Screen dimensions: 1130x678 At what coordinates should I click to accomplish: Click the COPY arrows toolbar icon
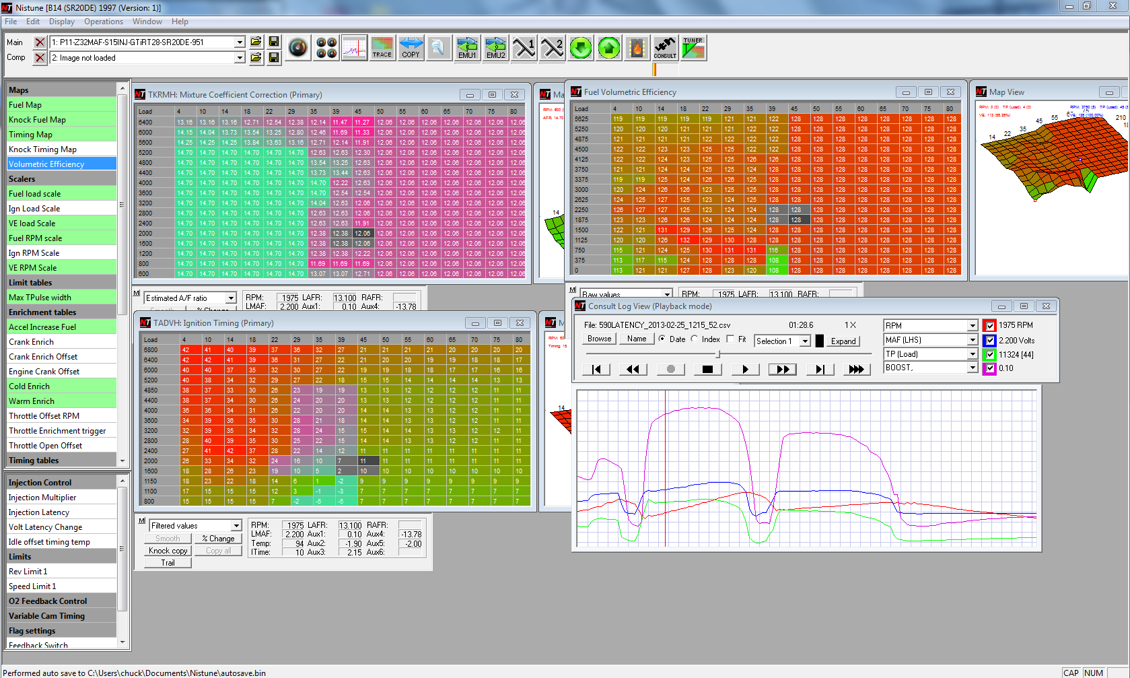(411, 48)
